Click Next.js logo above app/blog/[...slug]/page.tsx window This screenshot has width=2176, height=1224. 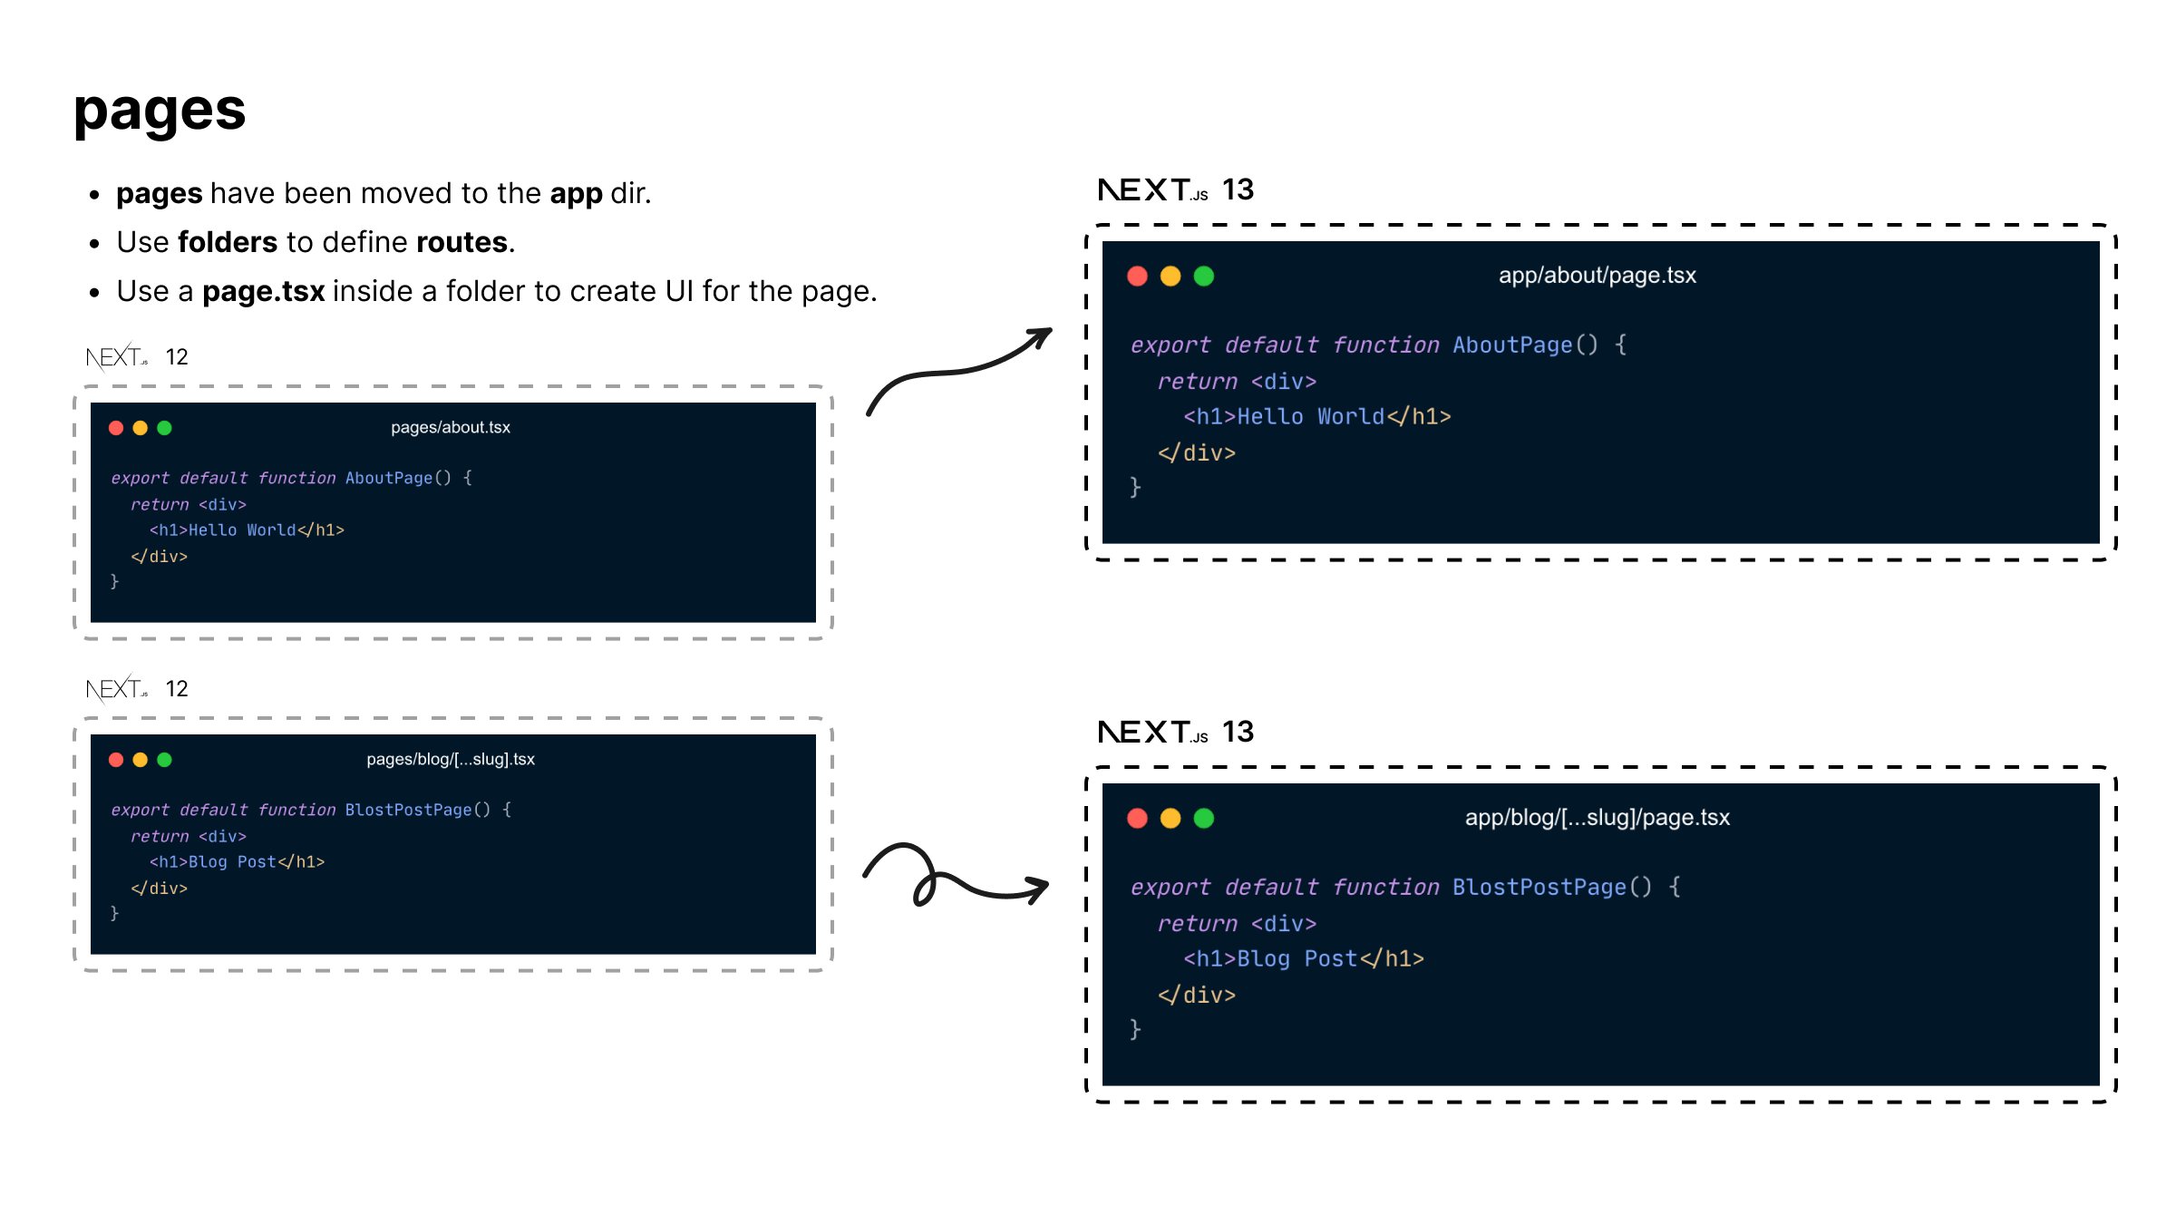tap(1152, 732)
